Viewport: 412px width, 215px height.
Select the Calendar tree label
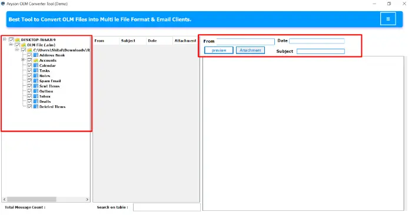(x=47, y=66)
